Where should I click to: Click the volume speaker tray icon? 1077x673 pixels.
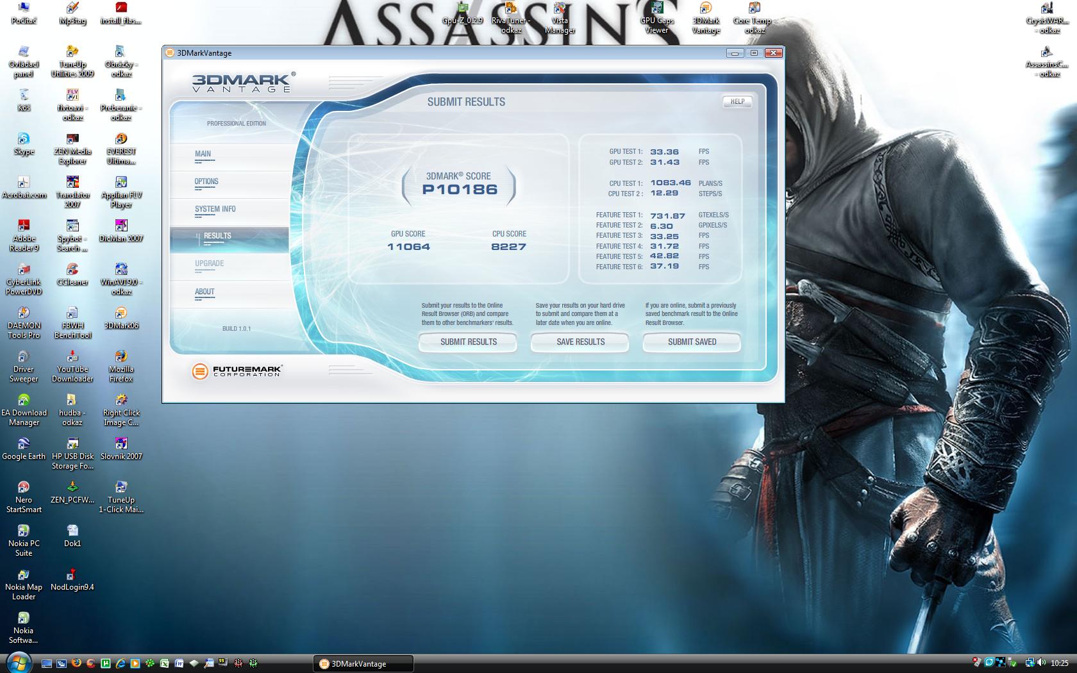tap(1042, 662)
